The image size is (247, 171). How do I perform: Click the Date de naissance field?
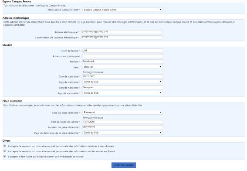(123, 76)
